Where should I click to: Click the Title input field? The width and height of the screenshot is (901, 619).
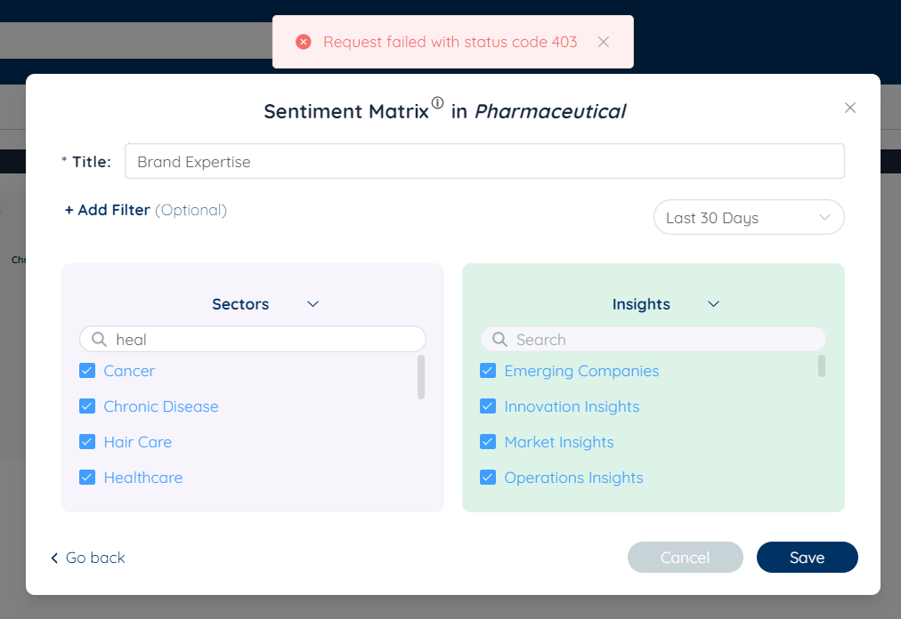[484, 162]
